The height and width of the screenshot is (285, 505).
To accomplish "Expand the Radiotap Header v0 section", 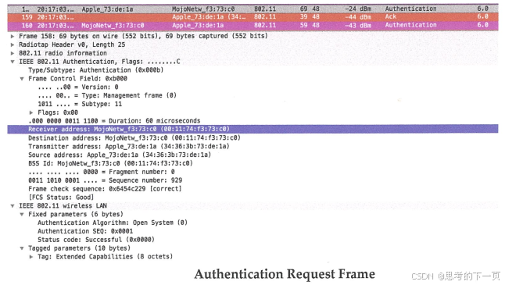I will pos(13,45).
